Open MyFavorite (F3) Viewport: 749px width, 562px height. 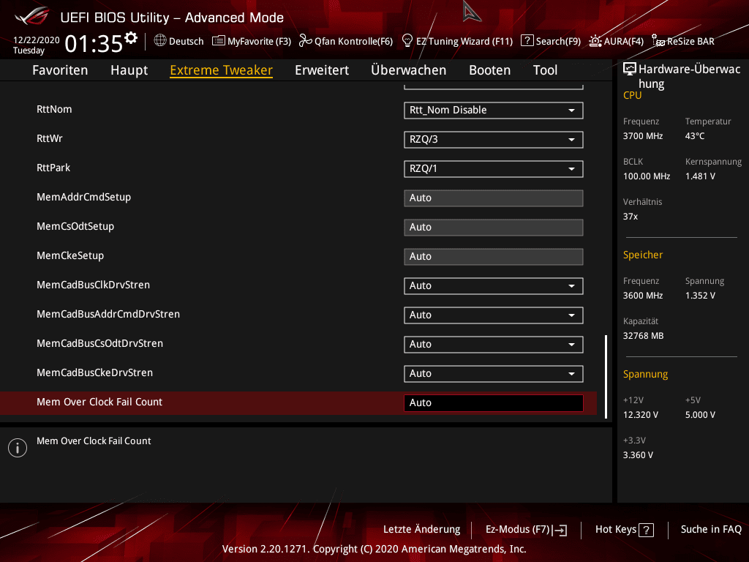click(259, 41)
